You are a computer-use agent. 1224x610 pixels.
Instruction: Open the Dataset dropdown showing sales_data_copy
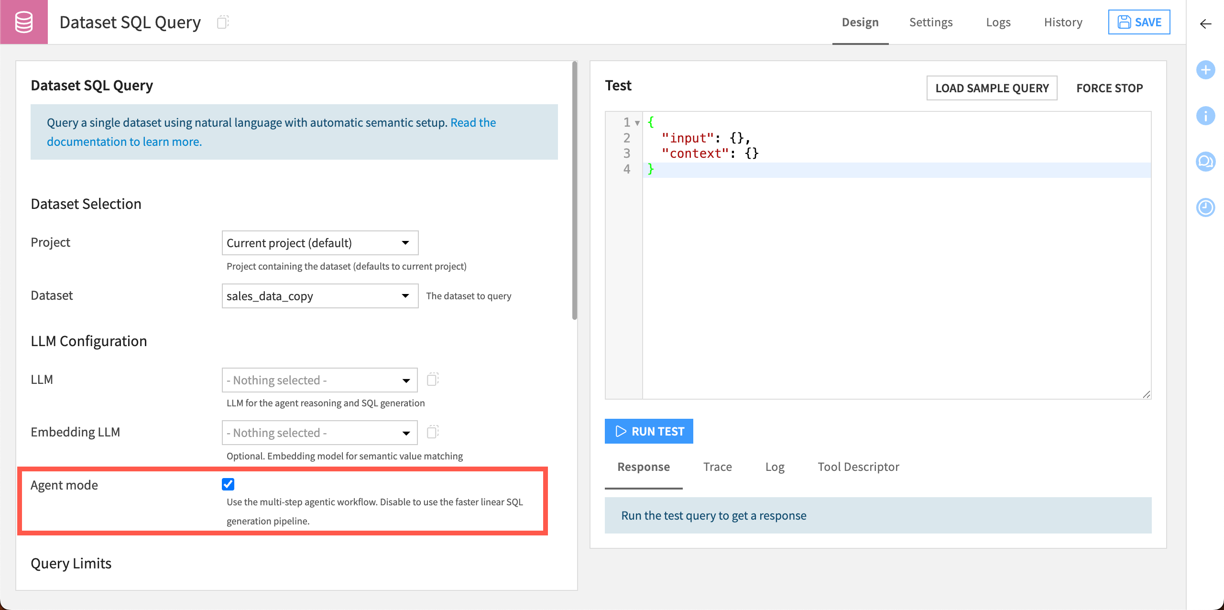tap(320, 296)
